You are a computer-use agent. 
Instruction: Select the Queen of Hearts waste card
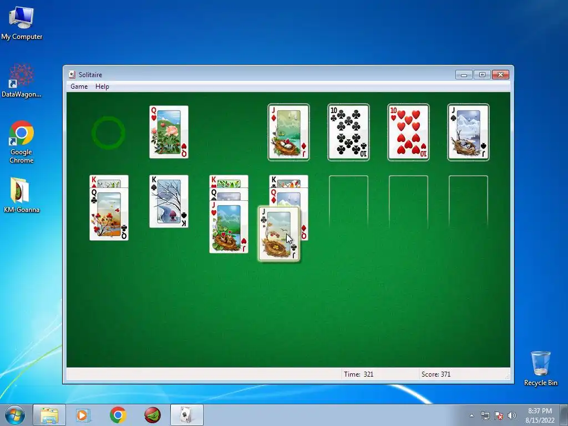(x=169, y=132)
